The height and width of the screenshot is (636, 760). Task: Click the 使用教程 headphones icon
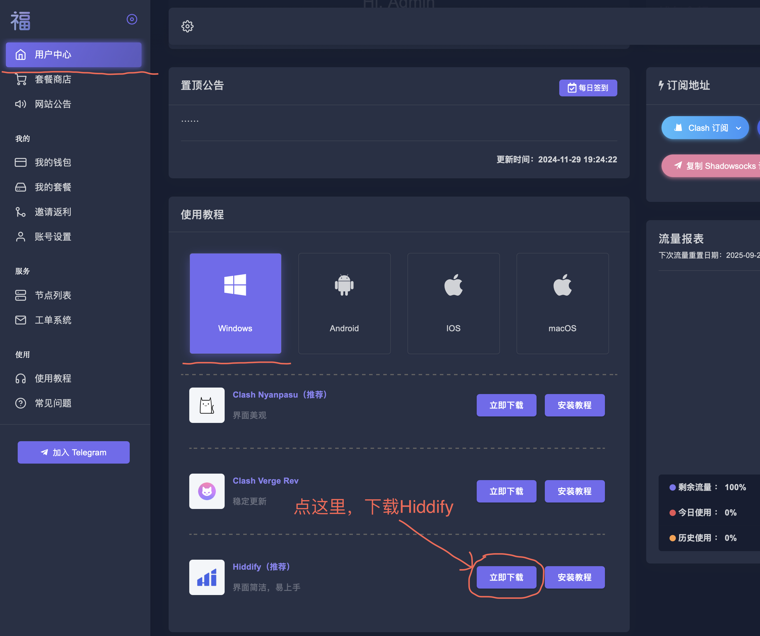(21, 378)
